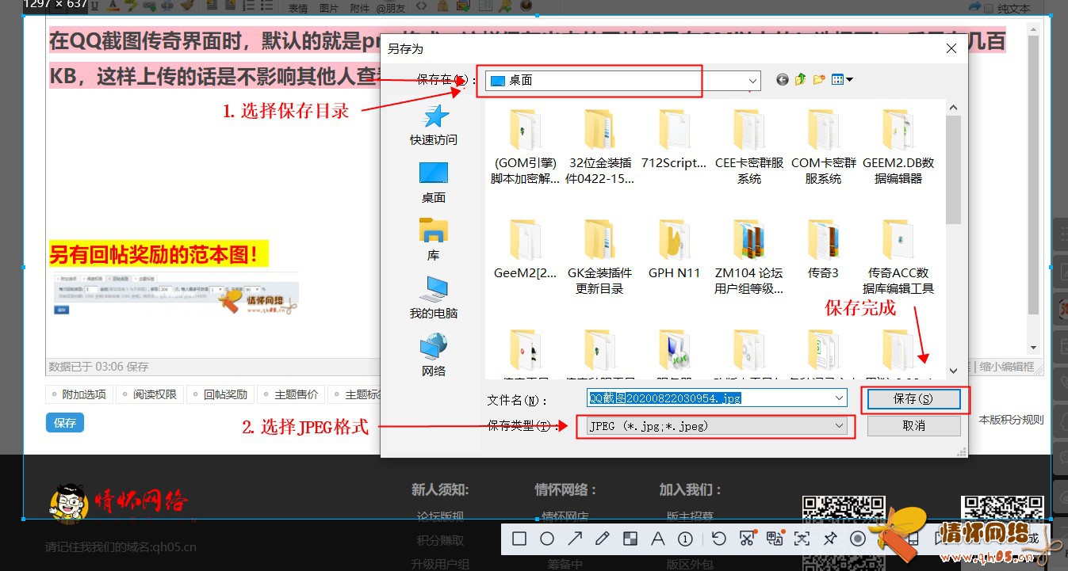Open the 附加选项 tab
The height and width of the screenshot is (571, 1068).
click(x=78, y=394)
